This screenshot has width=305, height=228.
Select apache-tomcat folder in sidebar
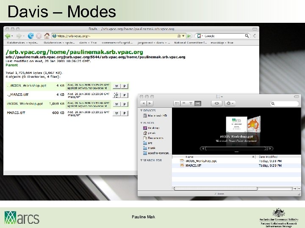coord(157,153)
